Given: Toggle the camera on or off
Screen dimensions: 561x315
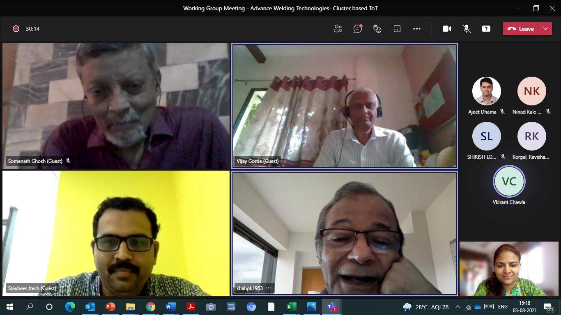Looking at the screenshot, I should click(x=447, y=29).
